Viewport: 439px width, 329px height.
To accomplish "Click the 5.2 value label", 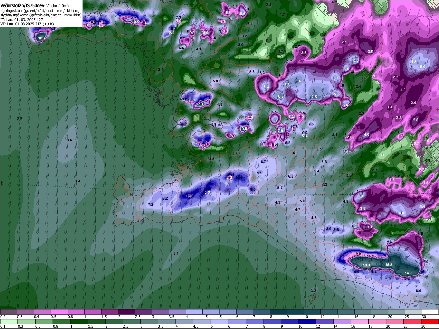I will coord(262,73).
